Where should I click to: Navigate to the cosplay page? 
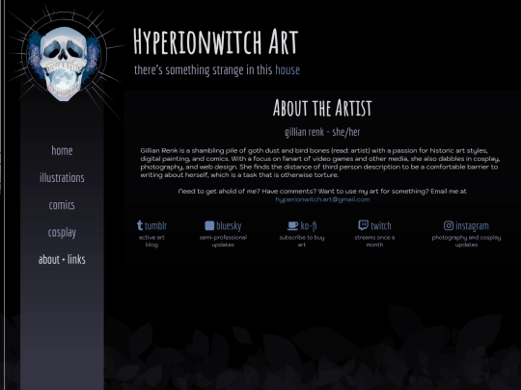click(x=62, y=232)
